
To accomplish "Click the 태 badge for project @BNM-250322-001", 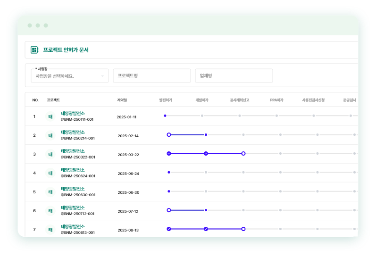I will [50, 154].
